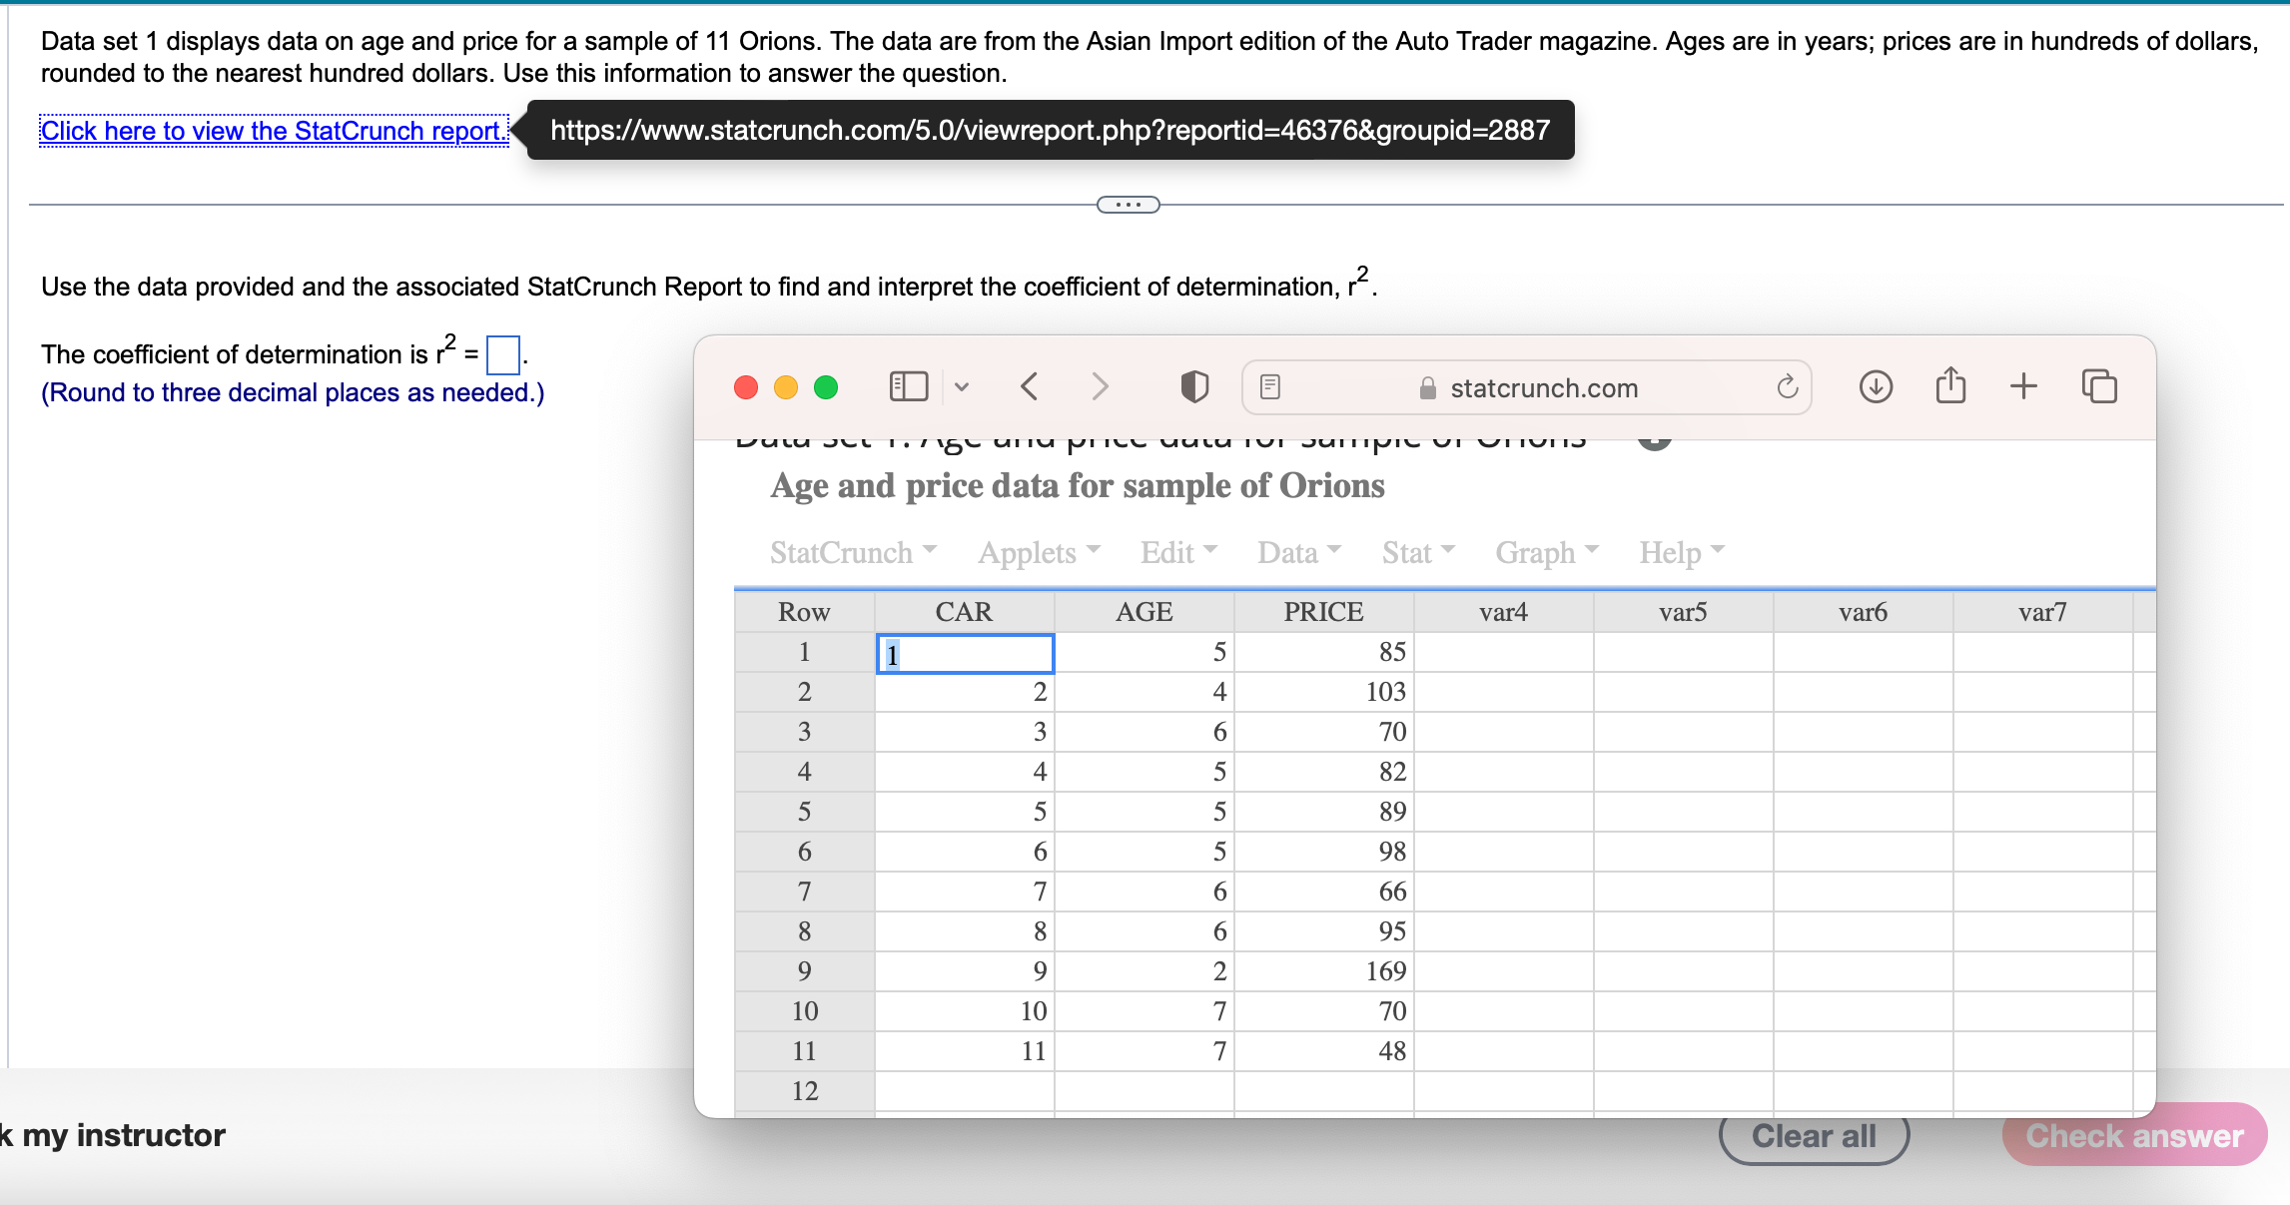Screen dimensions: 2290x1205
Task: Click the share icon in the browser toolbar
Action: coord(1950,387)
